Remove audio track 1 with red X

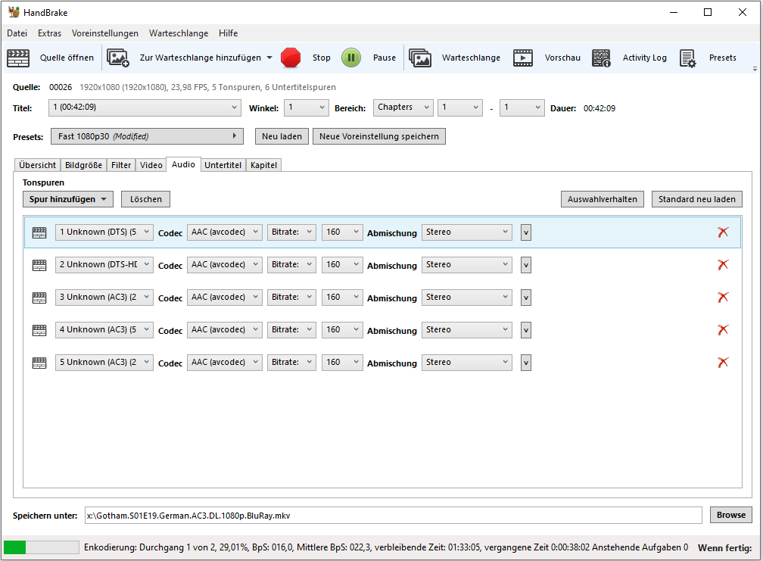pyautogui.click(x=723, y=232)
